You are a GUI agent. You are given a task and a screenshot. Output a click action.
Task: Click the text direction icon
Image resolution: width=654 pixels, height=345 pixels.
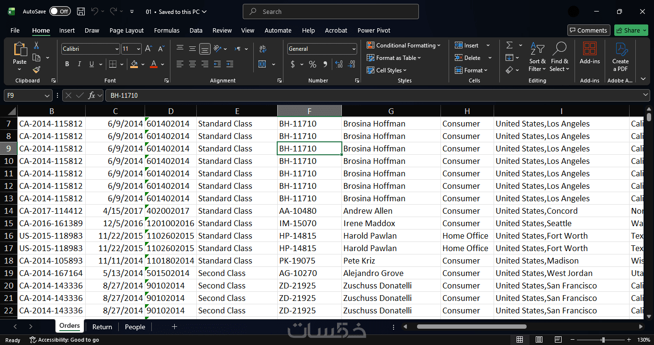click(238, 49)
